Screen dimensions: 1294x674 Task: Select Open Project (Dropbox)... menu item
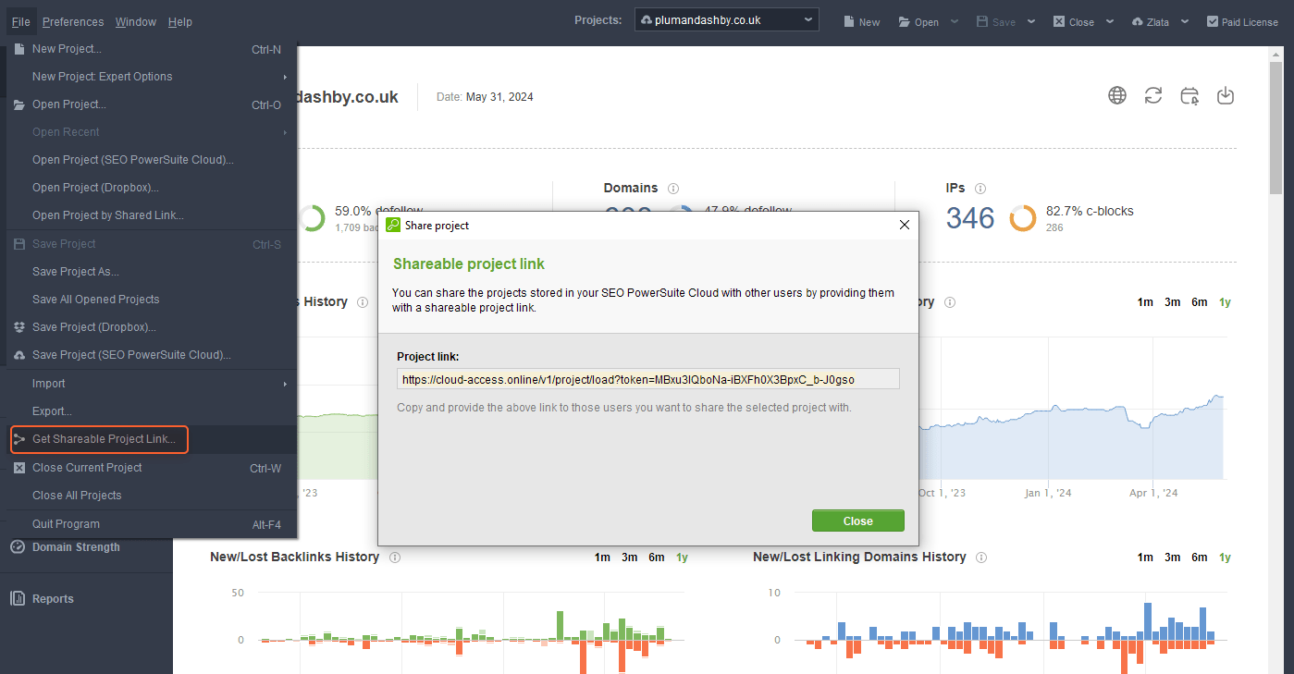point(152,188)
